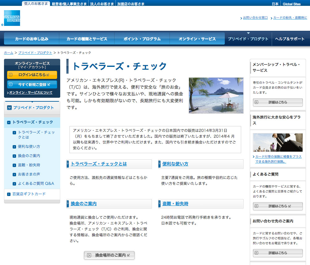Click the Global Sites link
This screenshot has height=265, width=310.
coord(291,4)
